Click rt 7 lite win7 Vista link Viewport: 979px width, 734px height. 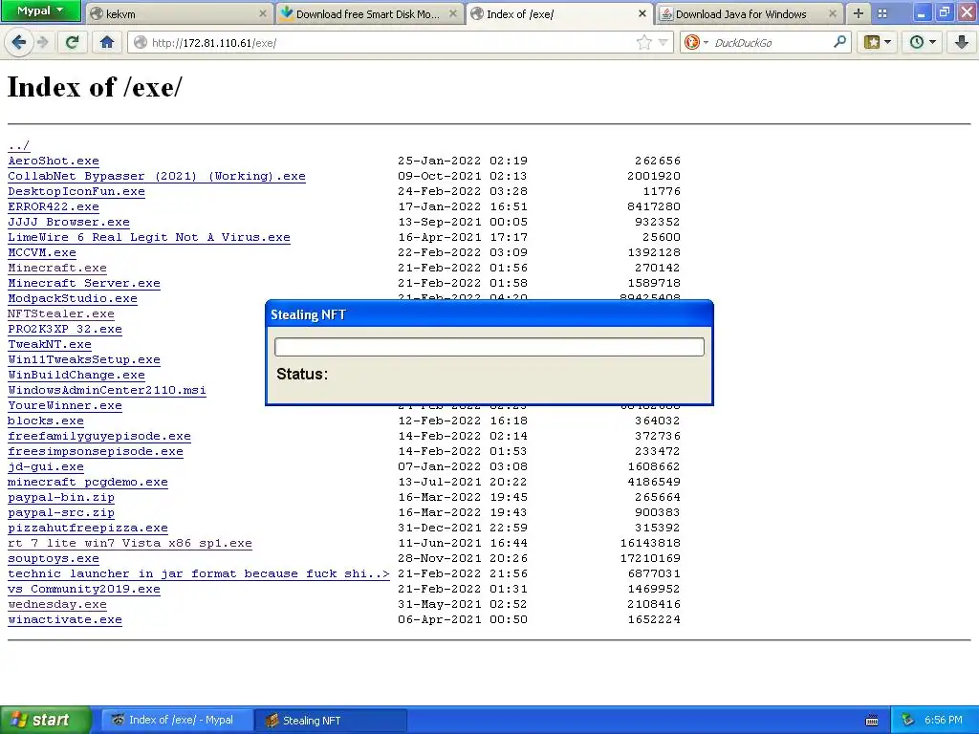point(130,543)
